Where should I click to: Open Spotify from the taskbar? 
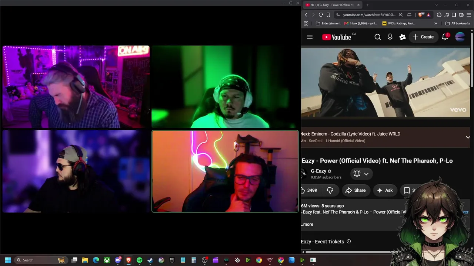139,260
